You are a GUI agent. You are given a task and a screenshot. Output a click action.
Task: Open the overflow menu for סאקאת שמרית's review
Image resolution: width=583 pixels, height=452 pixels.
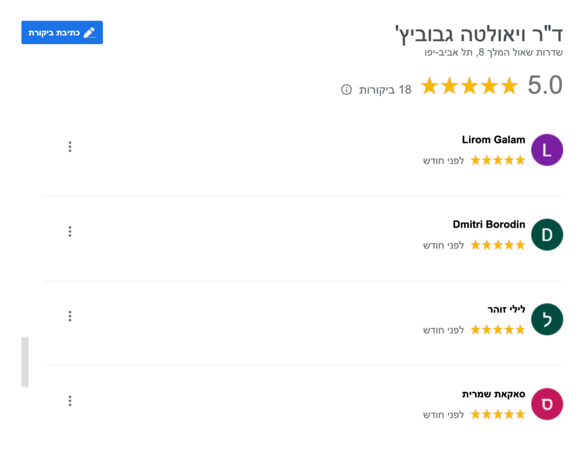[x=69, y=401]
